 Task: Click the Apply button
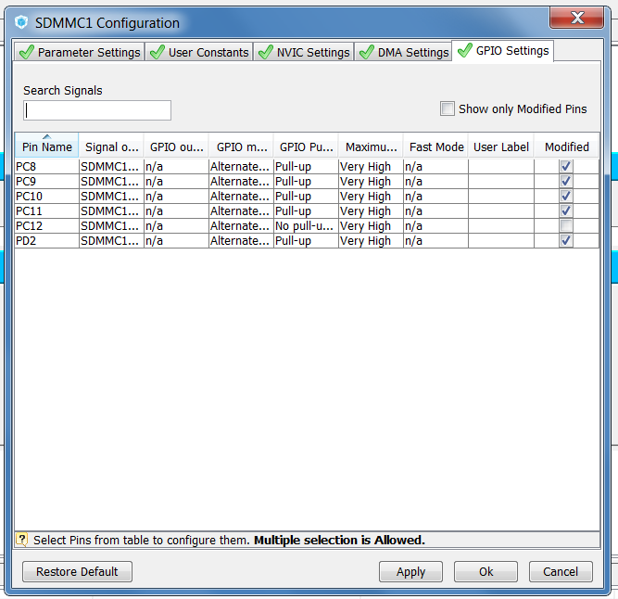tap(410, 571)
